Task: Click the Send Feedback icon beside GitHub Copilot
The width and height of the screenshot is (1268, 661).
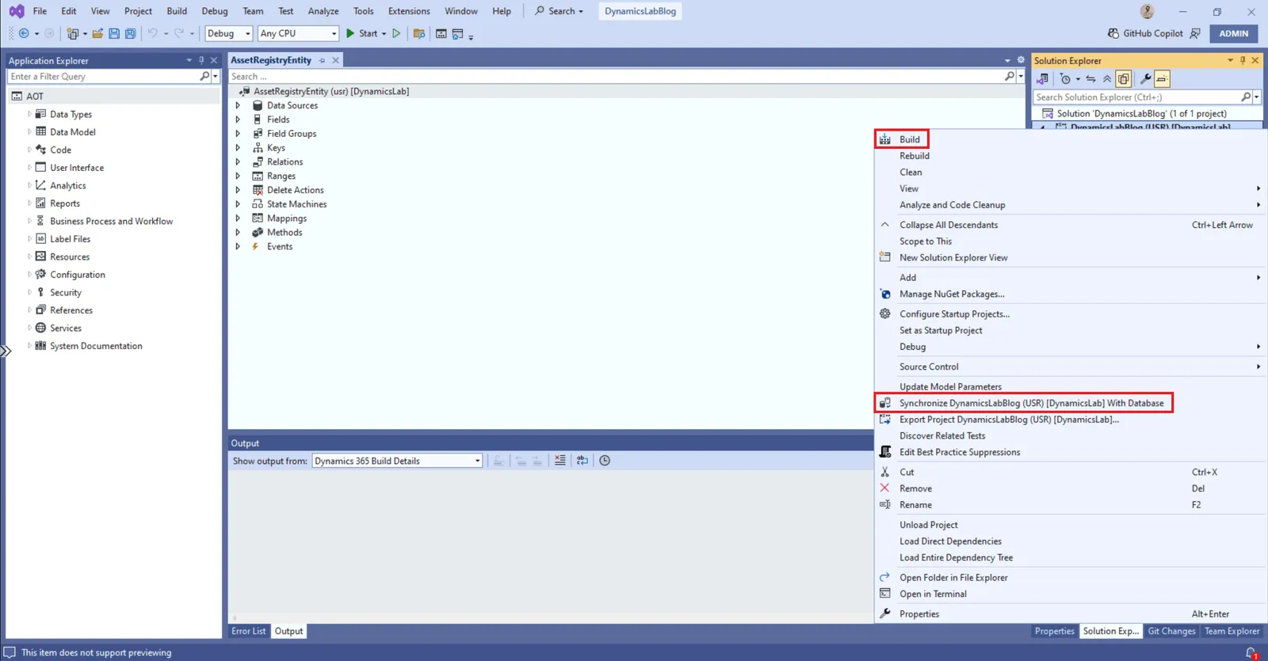Action: click(x=1195, y=33)
